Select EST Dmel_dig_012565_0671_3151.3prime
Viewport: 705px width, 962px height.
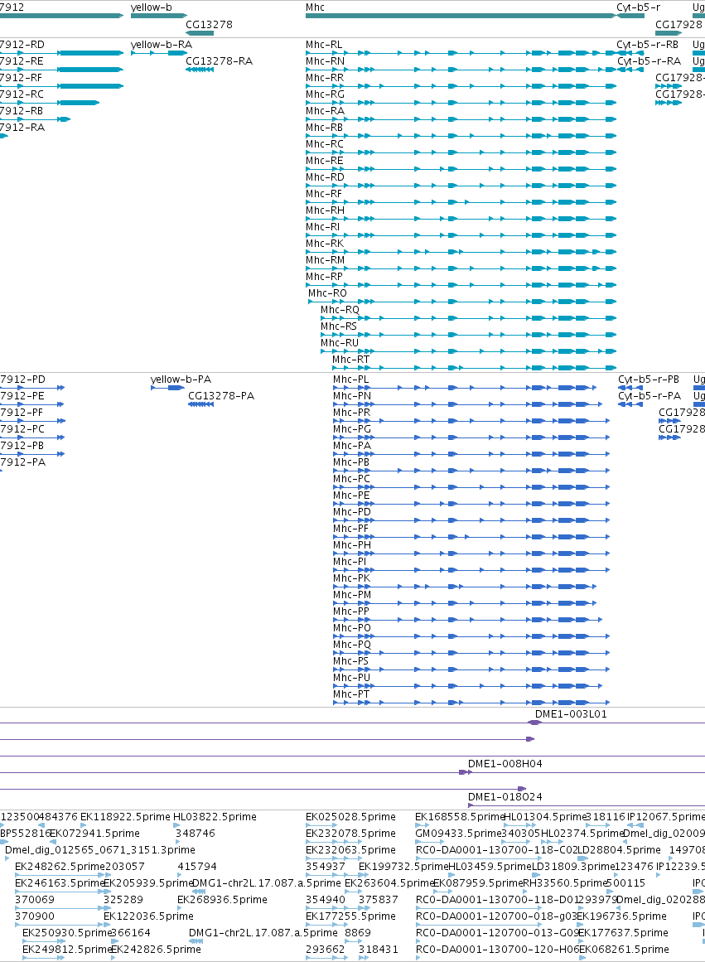click(100, 850)
